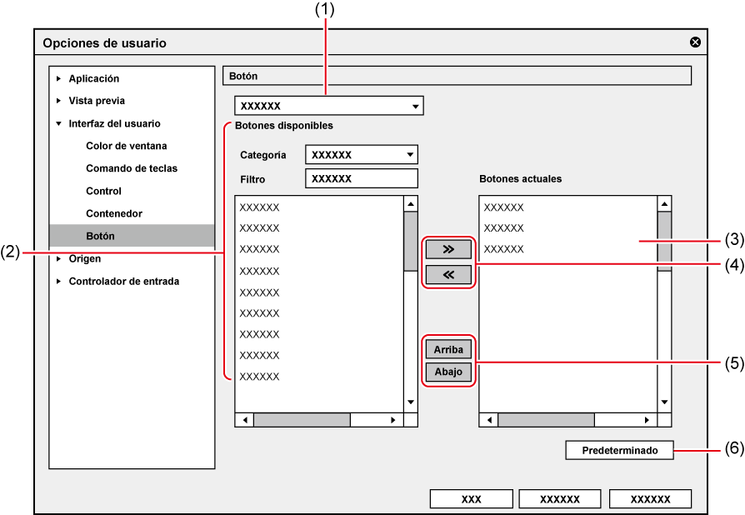The height and width of the screenshot is (515, 745).
Task: Click scroll up arrow in Botones actuales list
Action: [x=664, y=204]
